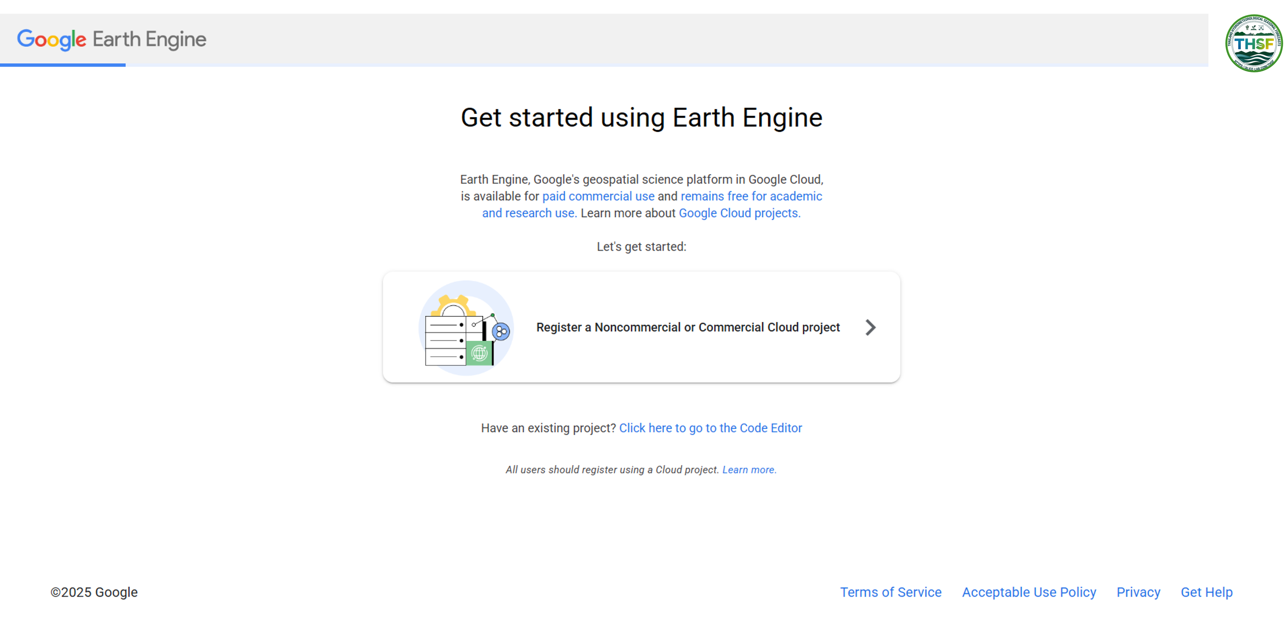Viewport: 1284px width, 619px height.
Task: Open the remains free for academic link
Action: pyautogui.click(x=751, y=196)
